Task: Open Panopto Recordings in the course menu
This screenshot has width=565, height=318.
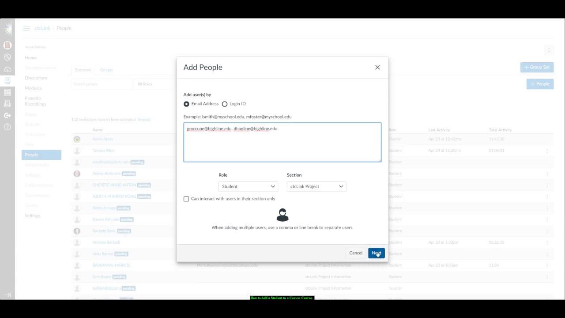Action: pos(35,101)
